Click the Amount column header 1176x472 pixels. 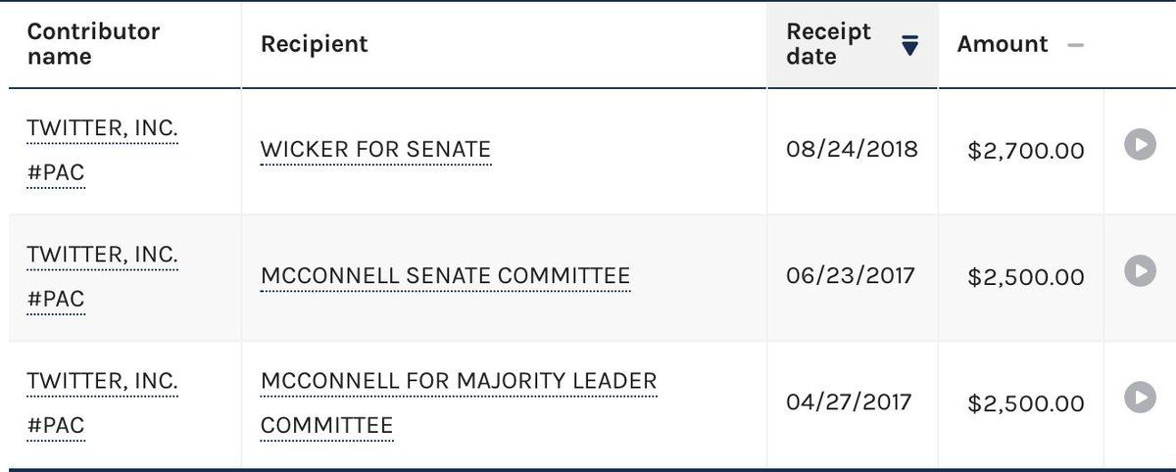coord(1020,45)
